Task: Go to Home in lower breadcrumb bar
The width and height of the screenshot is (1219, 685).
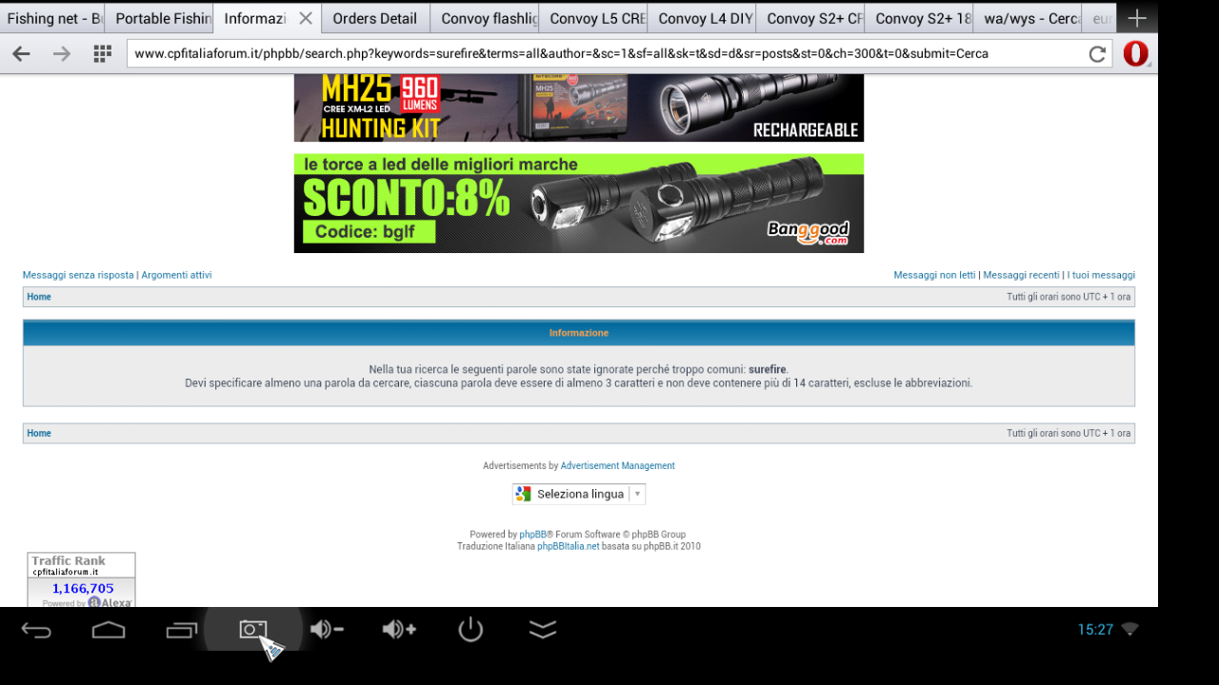Action: tap(39, 433)
